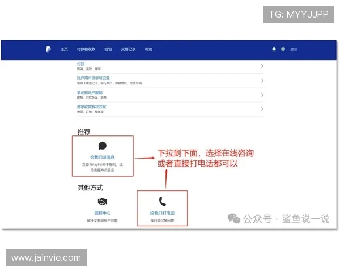Open 帮助 navigation item
The height and width of the screenshot is (272, 340).
[148, 49]
